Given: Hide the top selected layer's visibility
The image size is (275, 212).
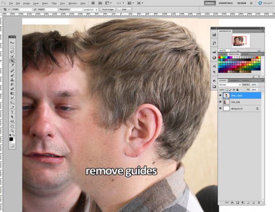Looking at the screenshot, I should pyautogui.click(x=221, y=95).
